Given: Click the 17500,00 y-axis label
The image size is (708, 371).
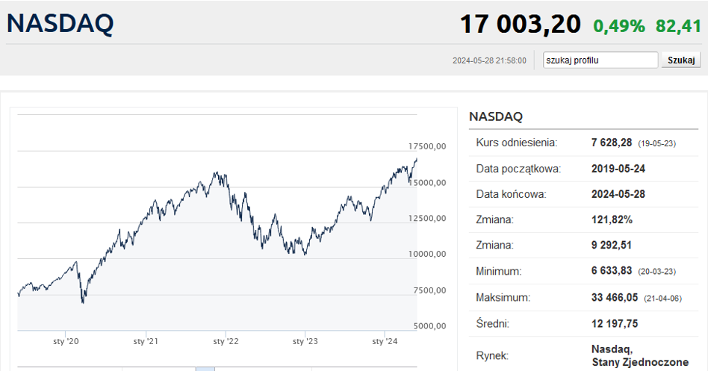Looking at the screenshot, I should pos(428,146).
